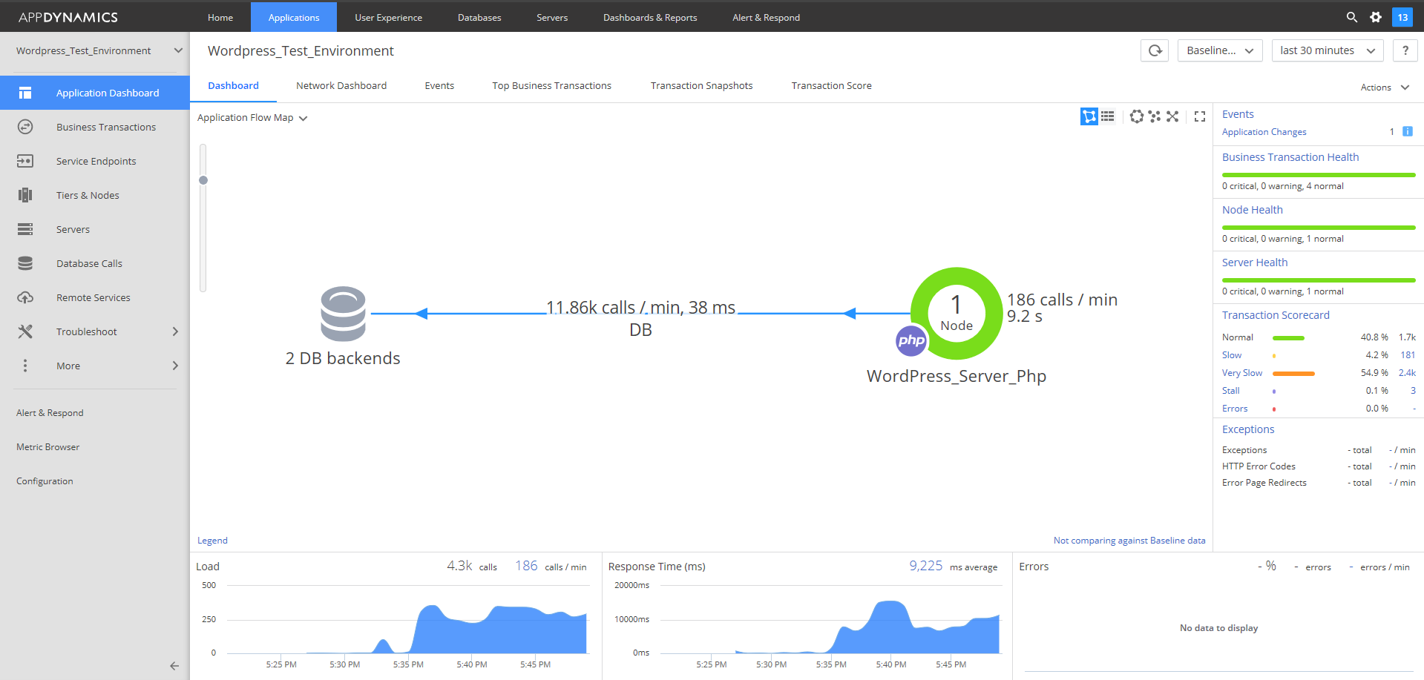Click the Application Dashboard sidebar icon
Image resolution: width=1424 pixels, height=680 pixels.
click(25, 93)
